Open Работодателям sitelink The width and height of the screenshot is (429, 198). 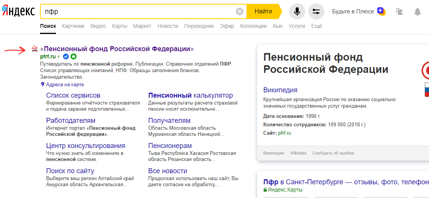pos(70,121)
